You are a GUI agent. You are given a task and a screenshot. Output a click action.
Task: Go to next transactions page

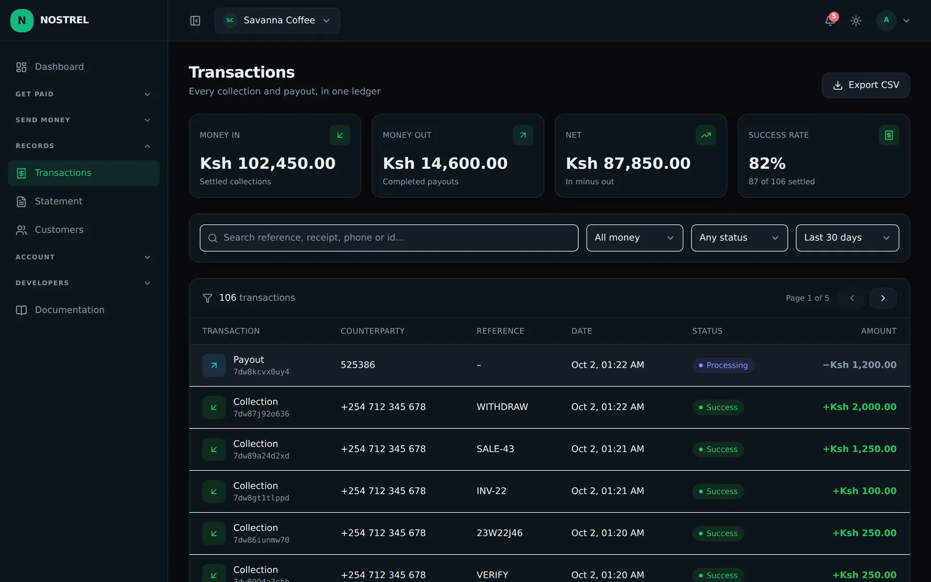click(883, 298)
